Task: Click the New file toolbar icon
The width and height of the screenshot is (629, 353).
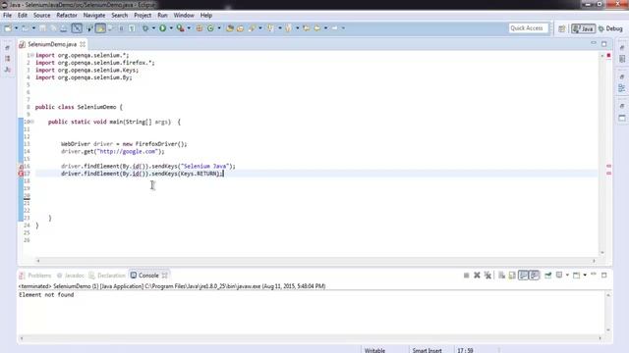Action: tap(8, 28)
